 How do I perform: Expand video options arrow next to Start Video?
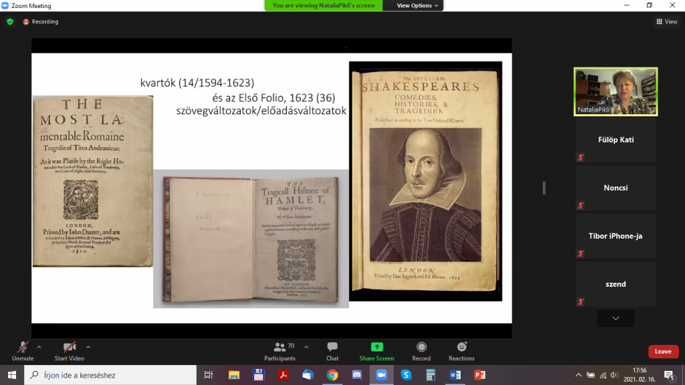(88, 347)
